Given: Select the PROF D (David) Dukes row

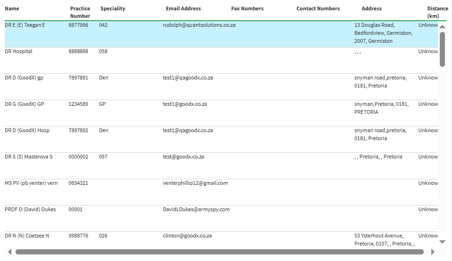Looking at the screenshot, I should (x=30, y=209).
